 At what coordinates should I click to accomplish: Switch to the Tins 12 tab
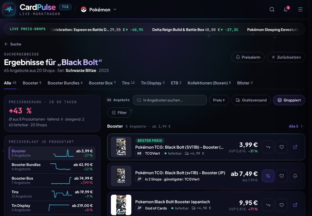click(128, 83)
